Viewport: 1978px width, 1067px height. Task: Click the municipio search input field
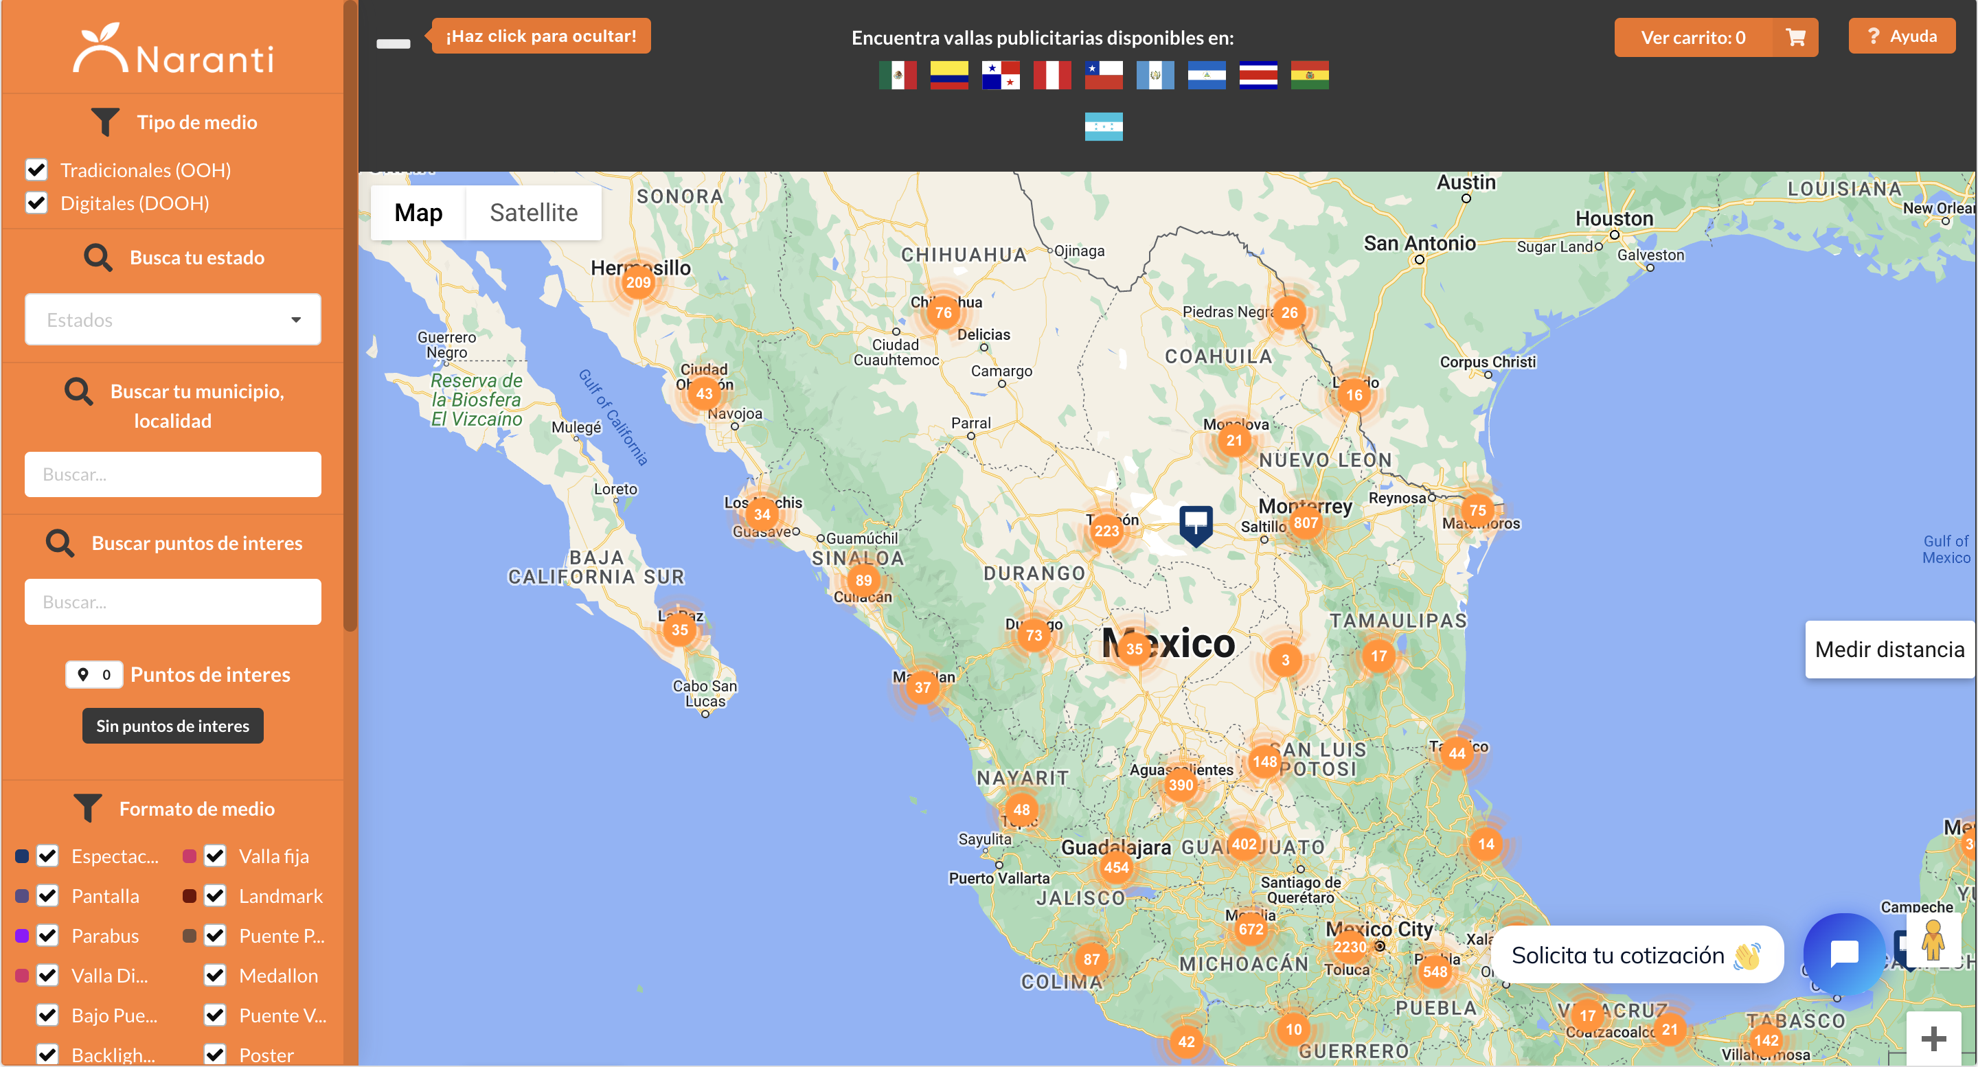pos(173,474)
